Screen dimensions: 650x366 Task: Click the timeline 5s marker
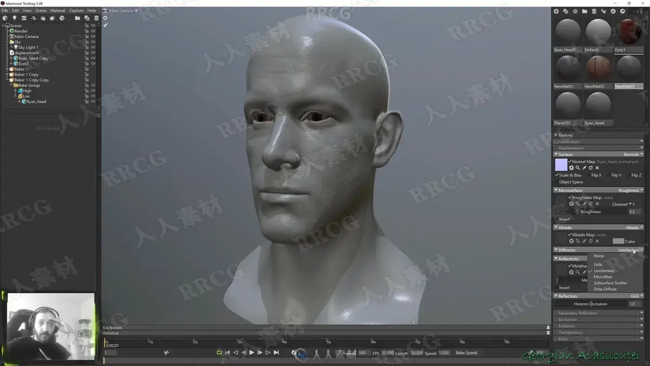click(x=328, y=342)
